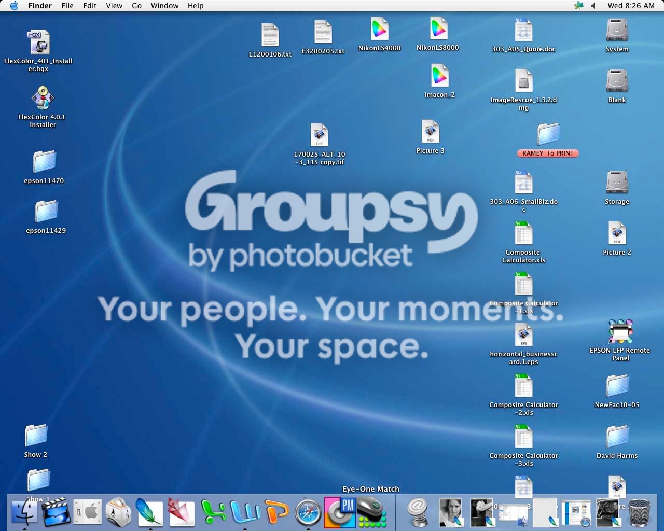This screenshot has width=664, height=531.
Task: Select the E1200106.txt file
Action: point(270,35)
